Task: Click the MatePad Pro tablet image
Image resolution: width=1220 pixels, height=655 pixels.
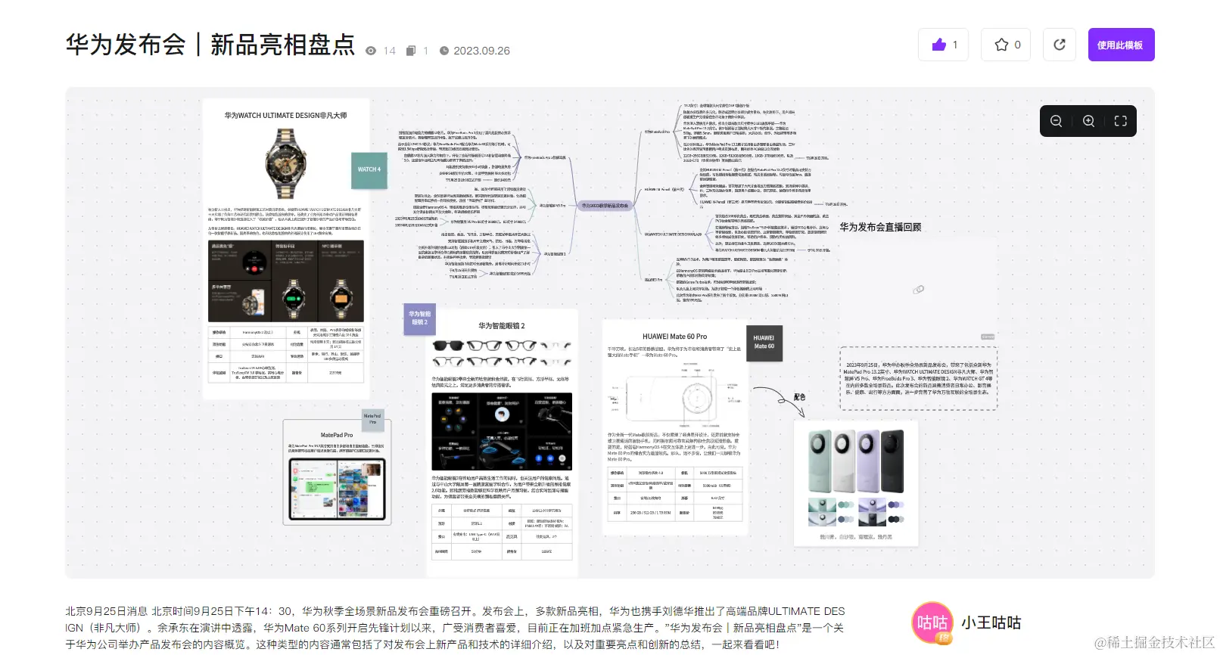Action: (x=337, y=487)
